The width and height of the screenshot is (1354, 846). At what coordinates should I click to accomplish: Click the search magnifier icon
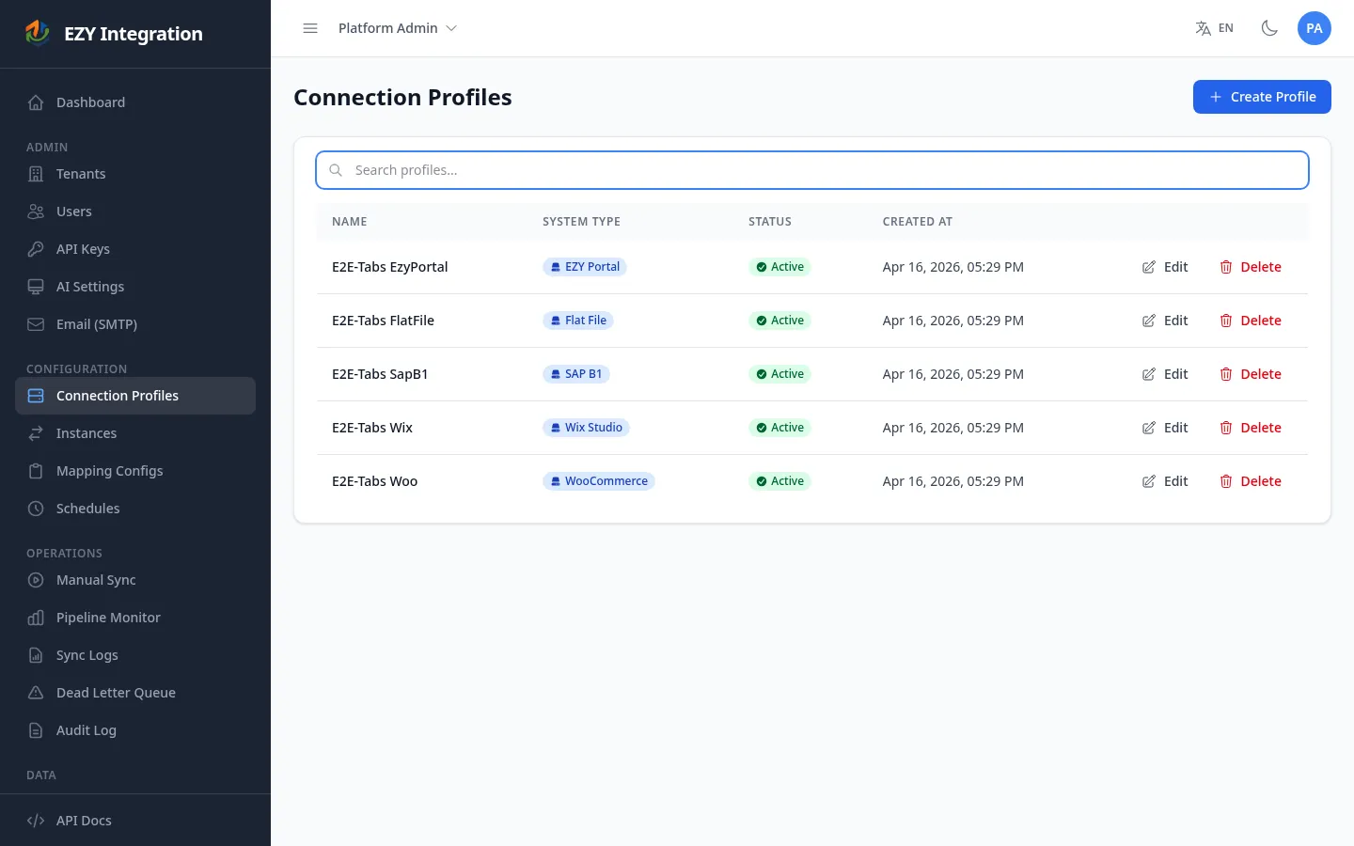pos(336,170)
